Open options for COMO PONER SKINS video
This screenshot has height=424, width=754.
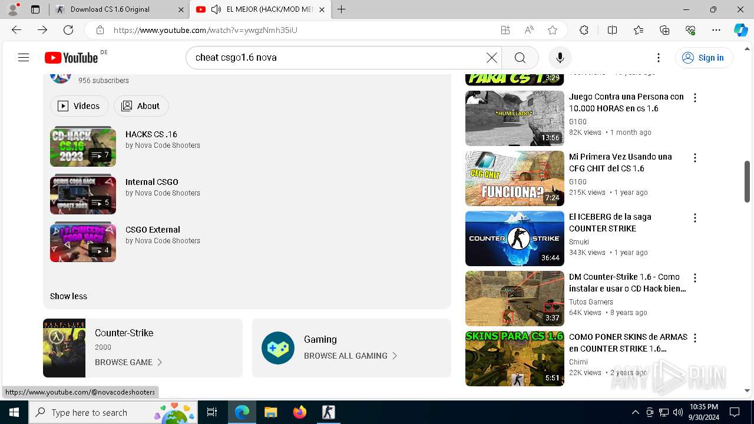point(695,338)
